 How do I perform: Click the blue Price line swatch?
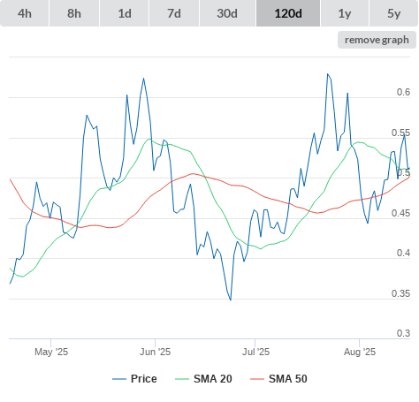119,379
